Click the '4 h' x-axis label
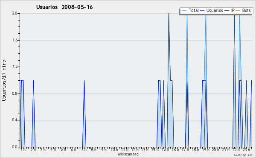The image size is (256, 158). [x=53, y=149]
